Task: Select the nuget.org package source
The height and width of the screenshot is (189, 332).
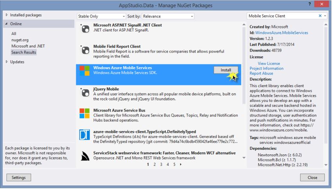Action: tap(20, 40)
